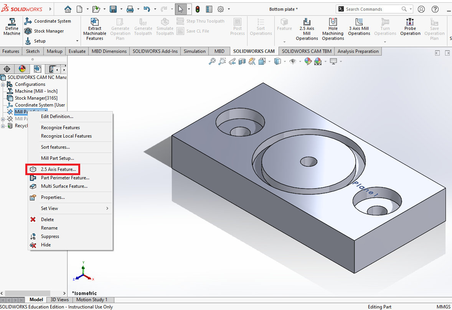Screen dimensions: 452x310
Task: Switch to the Sketch tab
Action: (x=33, y=51)
